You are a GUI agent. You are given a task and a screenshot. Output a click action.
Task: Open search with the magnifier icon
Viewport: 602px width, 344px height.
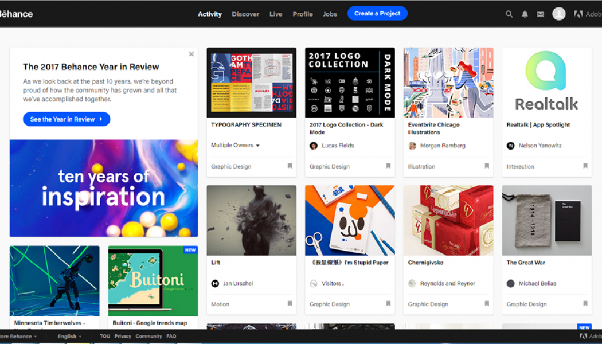click(509, 13)
